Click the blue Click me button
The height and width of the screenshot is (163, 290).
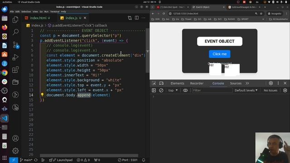point(219,54)
